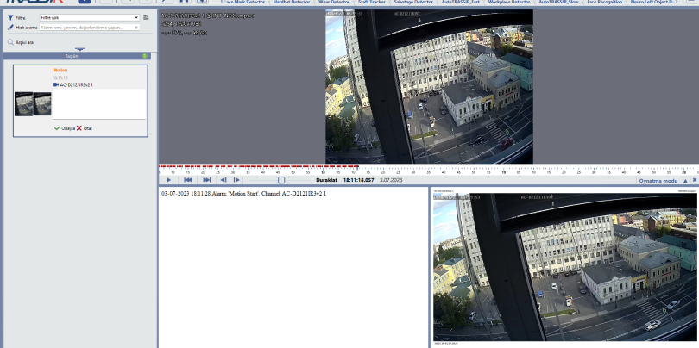Click the green count badge on Bugün
This screenshot has height=348, width=699.
pyautogui.click(x=144, y=56)
